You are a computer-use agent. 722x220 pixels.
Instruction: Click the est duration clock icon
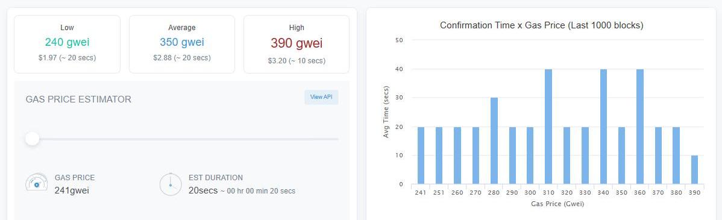171,184
